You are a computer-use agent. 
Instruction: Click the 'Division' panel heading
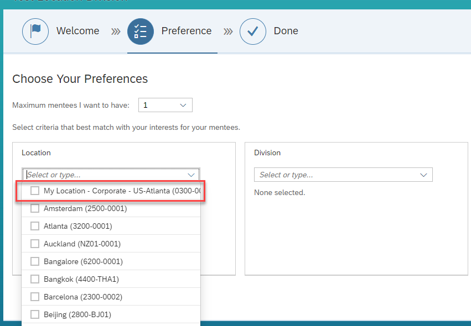click(x=267, y=153)
